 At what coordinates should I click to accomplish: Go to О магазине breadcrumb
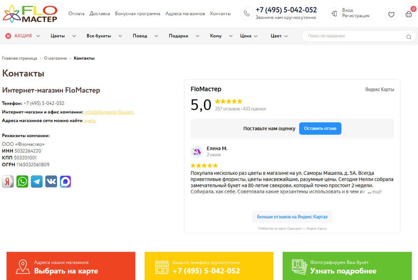coord(56,58)
